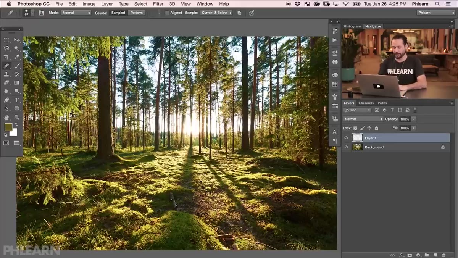Select the Lasso tool

click(x=6, y=48)
